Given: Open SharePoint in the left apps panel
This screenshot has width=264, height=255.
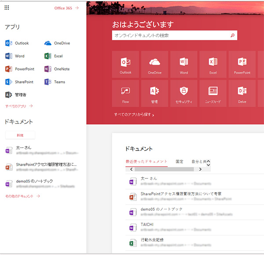Looking at the screenshot, I should click(19, 82).
